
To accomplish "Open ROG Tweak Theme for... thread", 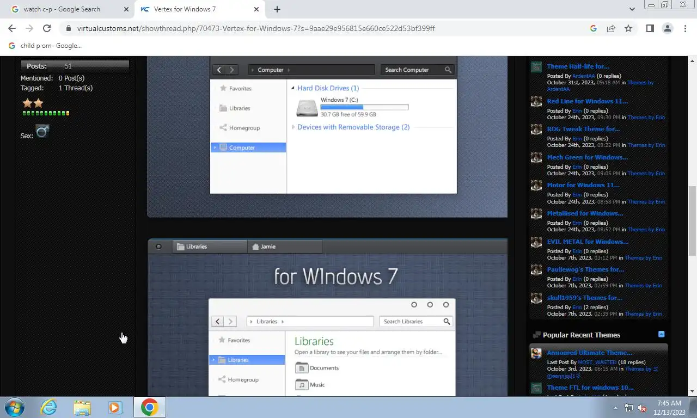I will pyautogui.click(x=583, y=129).
